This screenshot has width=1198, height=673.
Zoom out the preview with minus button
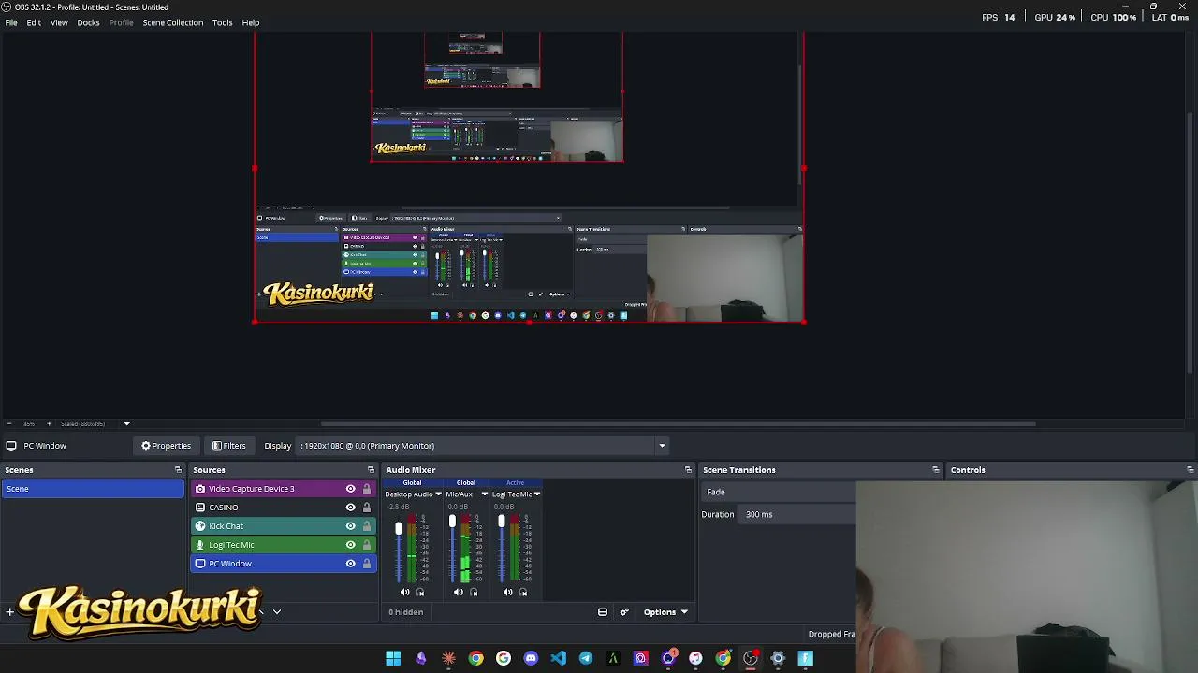click(x=8, y=424)
